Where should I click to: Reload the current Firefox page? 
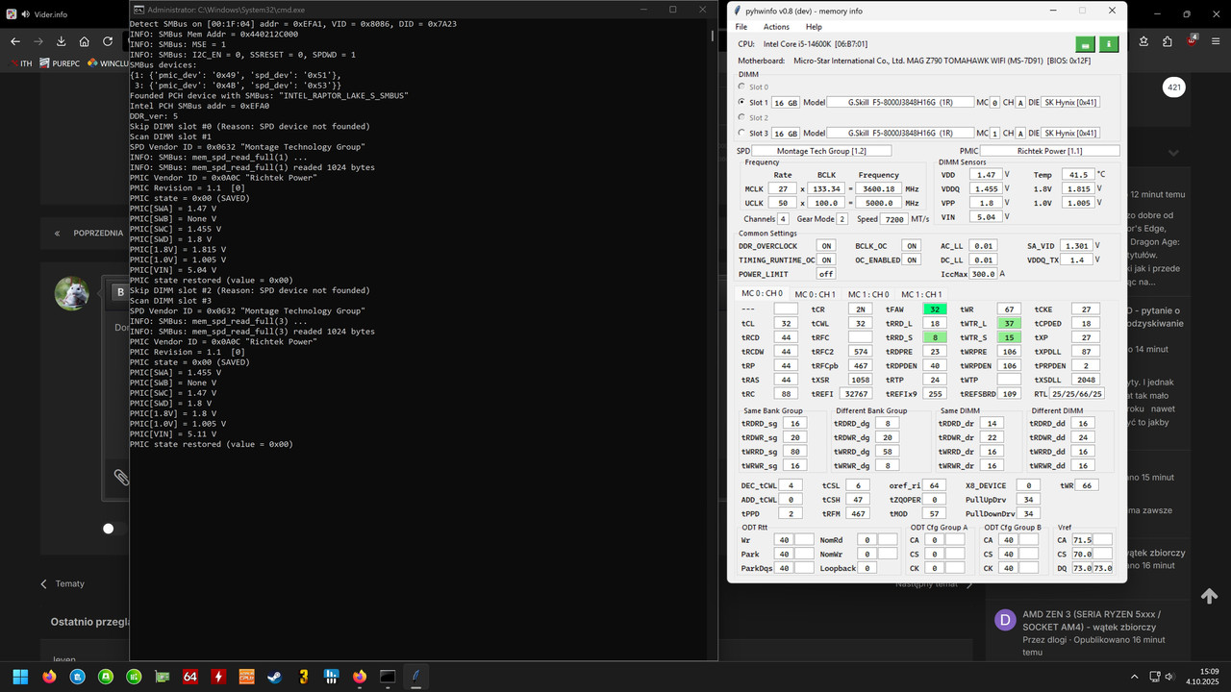pos(108,41)
